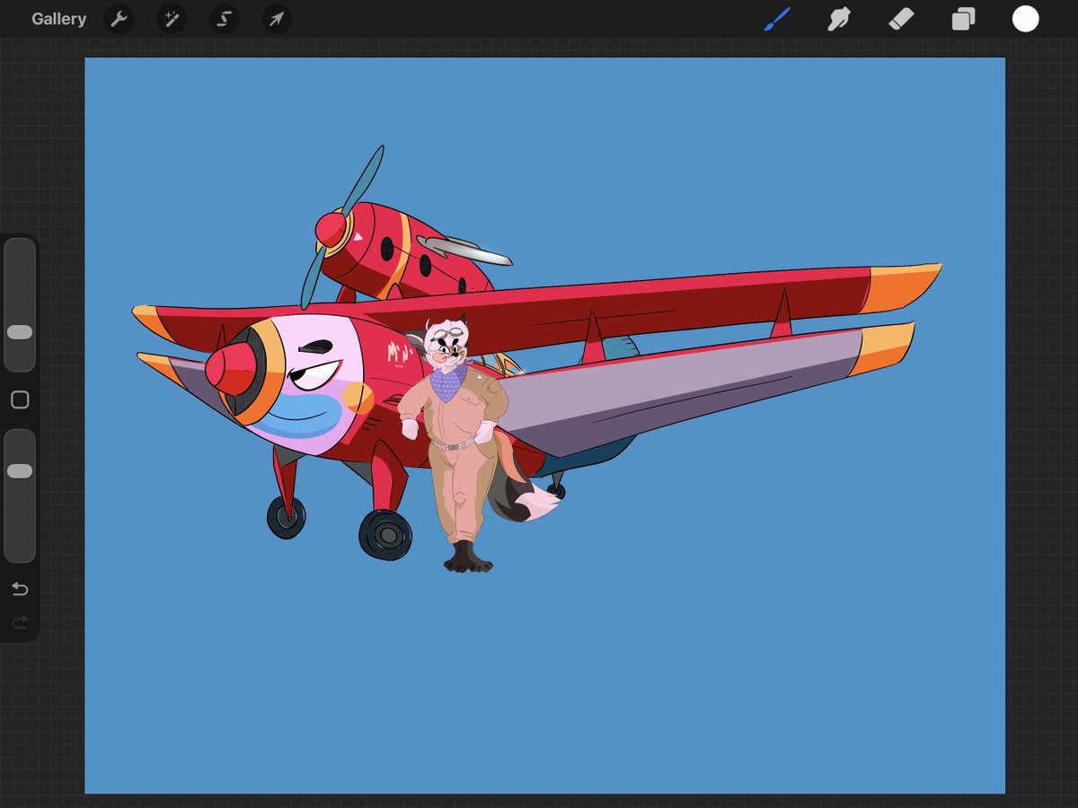This screenshot has width=1078, height=808.
Task: Select the Smudge finger tool
Action: (839, 19)
